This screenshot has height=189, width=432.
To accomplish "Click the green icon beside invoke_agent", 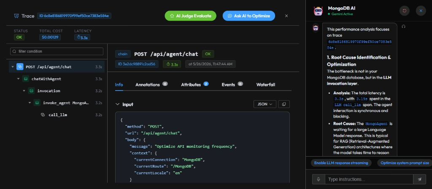I will coord(37,103).
